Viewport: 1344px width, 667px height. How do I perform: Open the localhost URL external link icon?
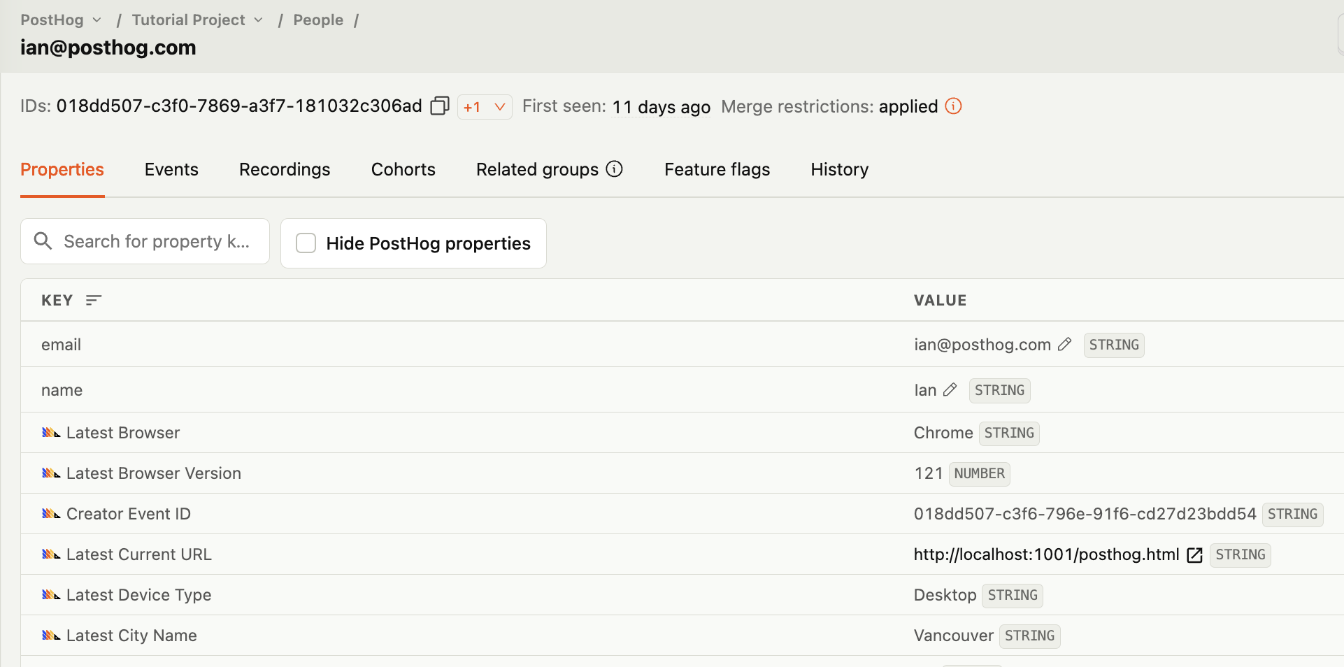(x=1195, y=555)
